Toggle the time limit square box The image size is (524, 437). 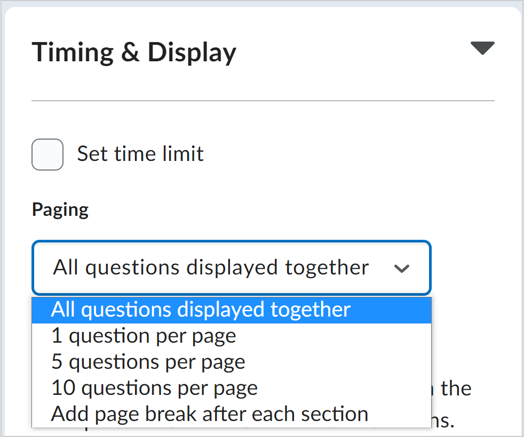coord(47,155)
